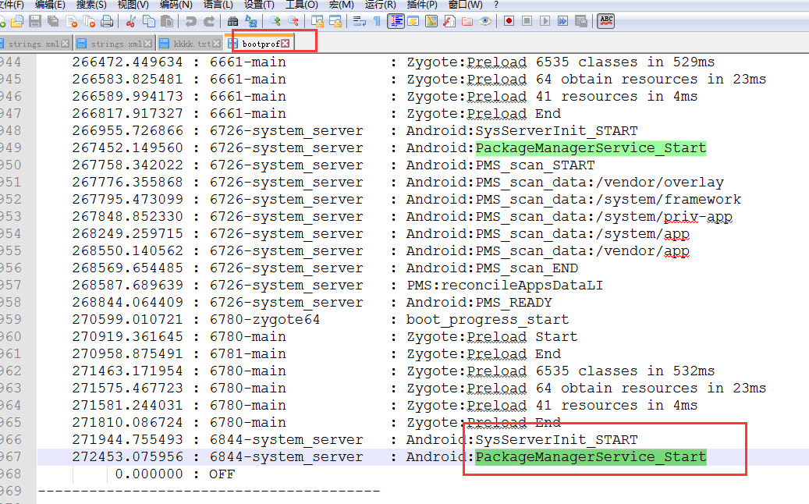Print the current document
This screenshot has width=809, height=504.
[x=107, y=21]
